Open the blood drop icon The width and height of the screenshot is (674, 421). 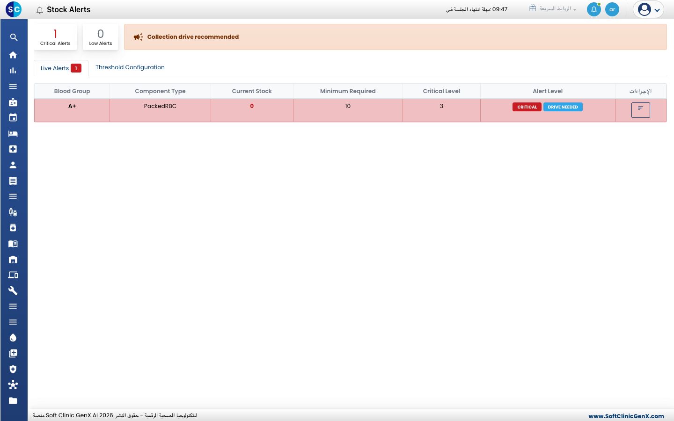pos(13,338)
